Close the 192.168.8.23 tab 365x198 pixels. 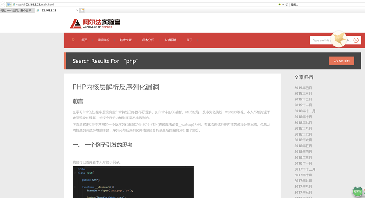pyautogui.click(x=77, y=11)
